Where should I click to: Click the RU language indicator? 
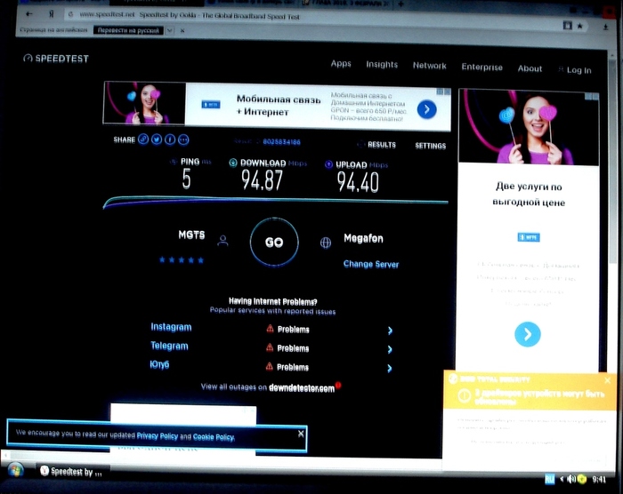pyautogui.click(x=549, y=479)
